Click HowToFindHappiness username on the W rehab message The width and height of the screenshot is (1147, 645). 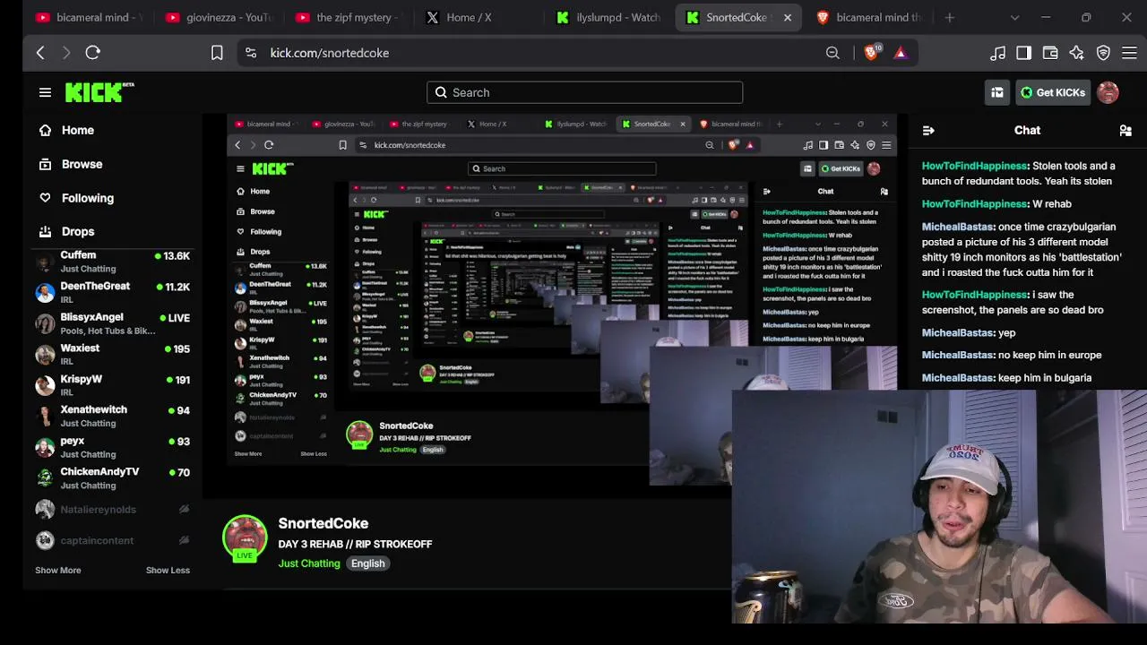click(974, 204)
